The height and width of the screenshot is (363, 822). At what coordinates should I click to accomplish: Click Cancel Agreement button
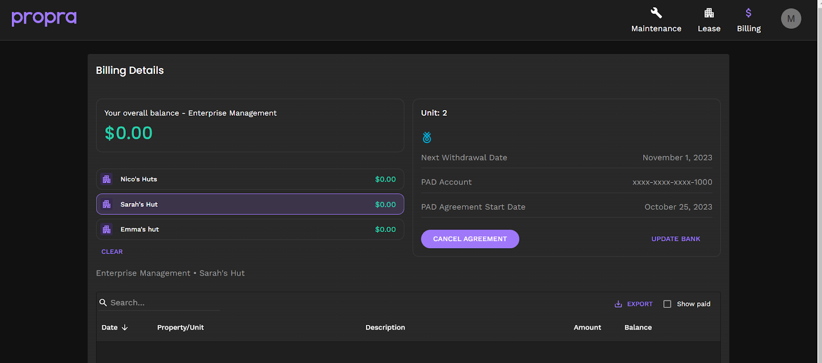coord(470,239)
